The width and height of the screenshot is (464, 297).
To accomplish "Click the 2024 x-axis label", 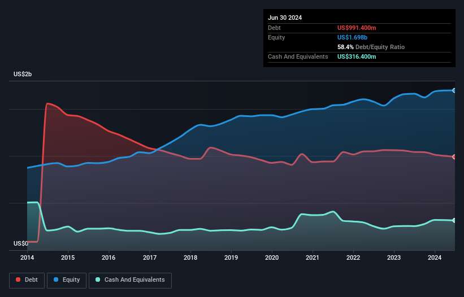I will tap(435, 257).
